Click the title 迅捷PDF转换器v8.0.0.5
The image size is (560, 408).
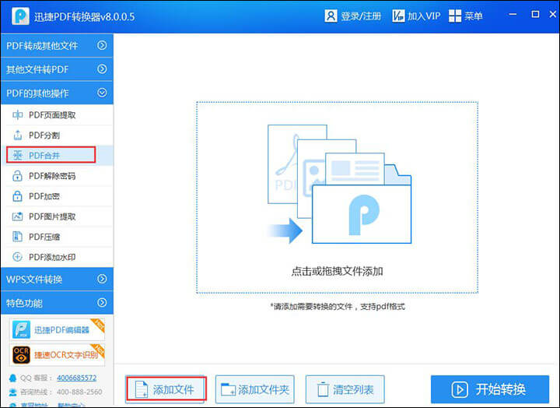[84, 17]
